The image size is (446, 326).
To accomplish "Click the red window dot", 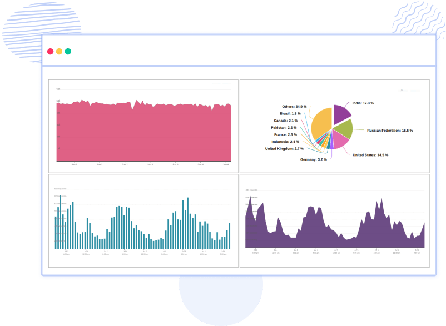I will (x=51, y=52).
